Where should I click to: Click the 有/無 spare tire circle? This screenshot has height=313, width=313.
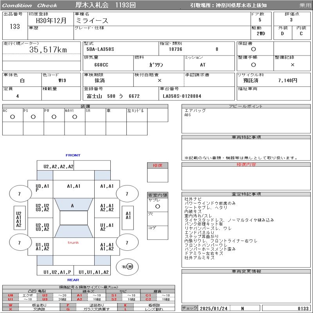click(x=128, y=266)
